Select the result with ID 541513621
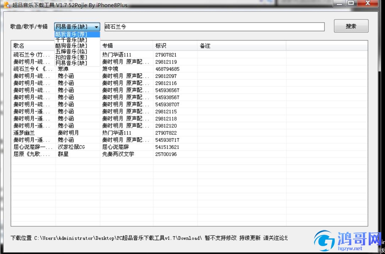This screenshot has height=254, width=385. point(189,147)
